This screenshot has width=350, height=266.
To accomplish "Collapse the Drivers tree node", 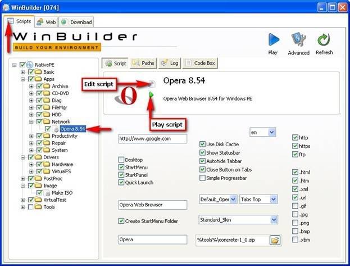I will [23, 157].
